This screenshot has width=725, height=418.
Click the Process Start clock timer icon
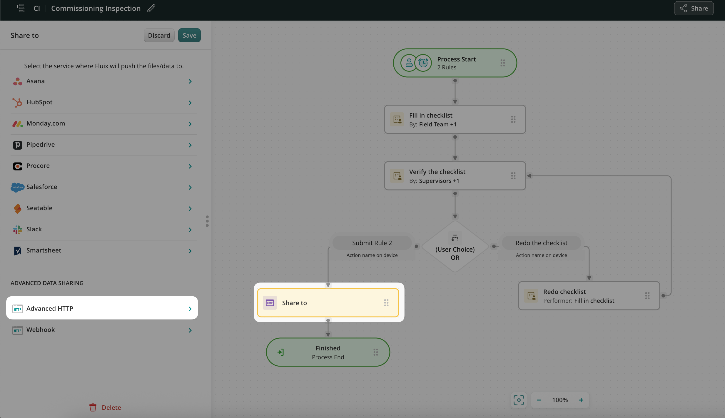(423, 63)
